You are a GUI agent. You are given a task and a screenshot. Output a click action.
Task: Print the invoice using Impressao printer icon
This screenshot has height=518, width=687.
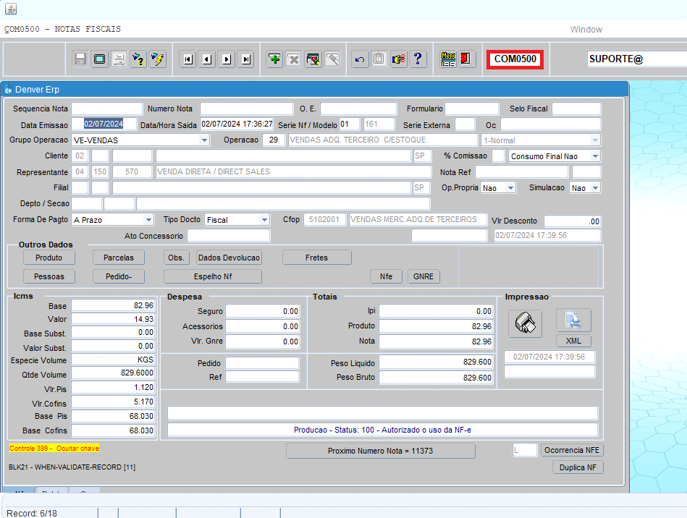(524, 323)
